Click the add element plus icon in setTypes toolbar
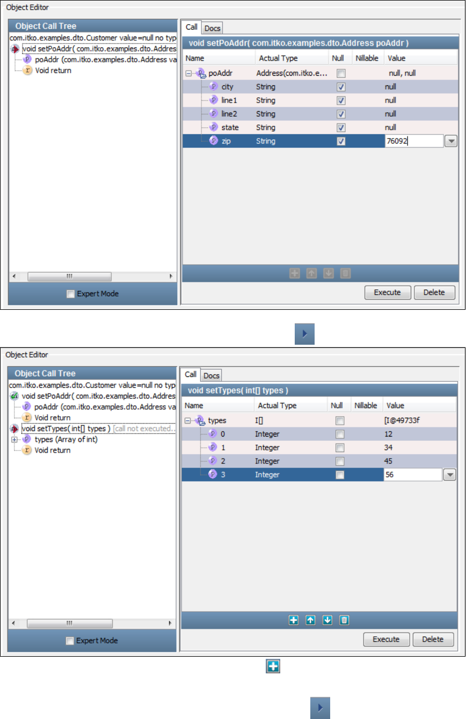The height and width of the screenshot is (719, 466). [x=294, y=620]
